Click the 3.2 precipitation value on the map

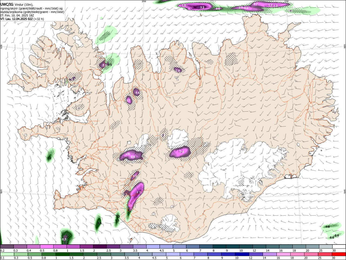coord(202,7)
